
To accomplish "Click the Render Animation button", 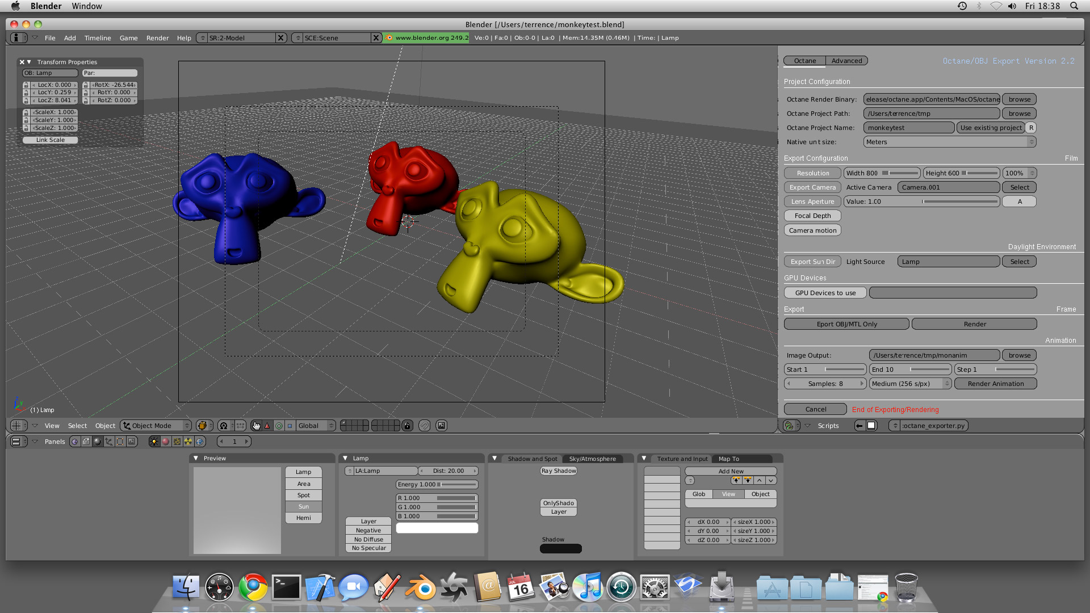I will (995, 384).
